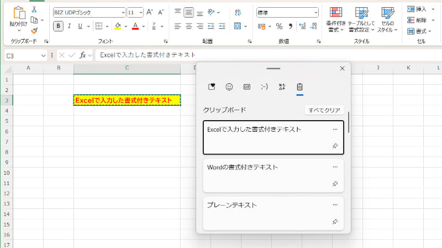This screenshot has width=442, height=248.
Task: Open the favorites tab in emoji panel
Action: pos(212,87)
